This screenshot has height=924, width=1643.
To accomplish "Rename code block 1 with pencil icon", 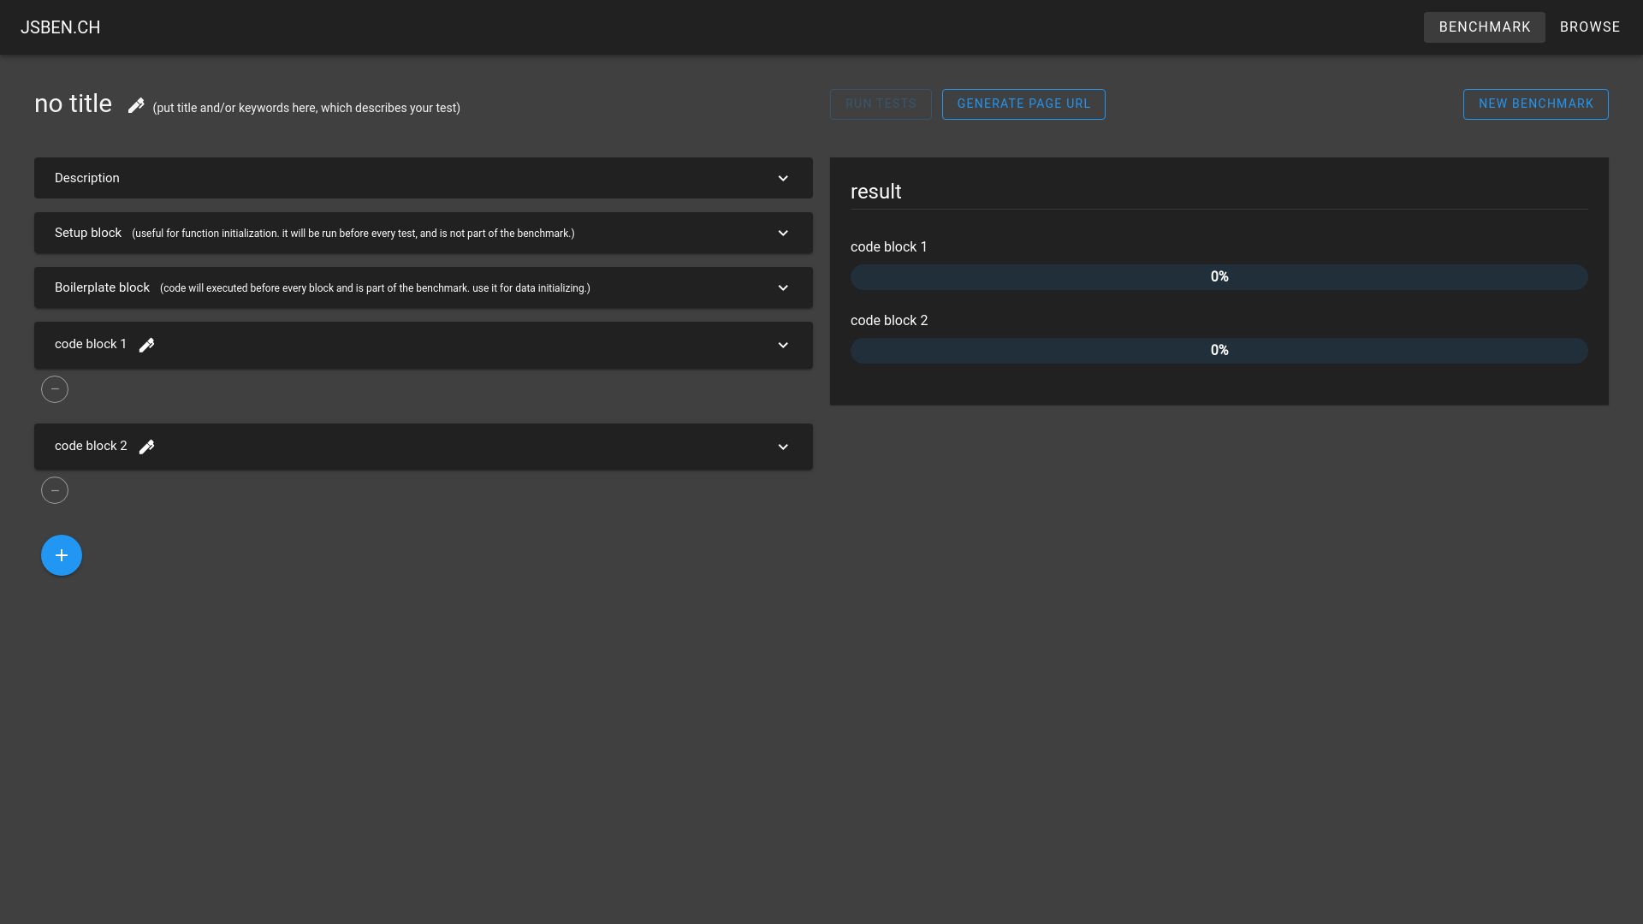I will tap(146, 345).
